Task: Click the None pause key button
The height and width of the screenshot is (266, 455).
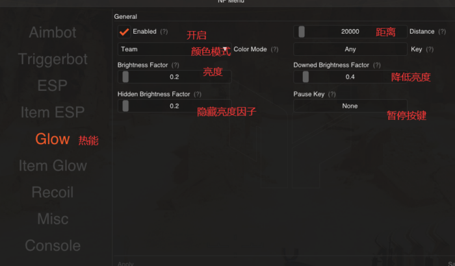Action: [350, 106]
